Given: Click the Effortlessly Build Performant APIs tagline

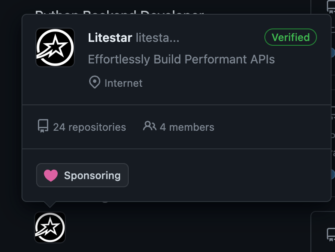Looking at the screenshot, I should coord(181,59).
